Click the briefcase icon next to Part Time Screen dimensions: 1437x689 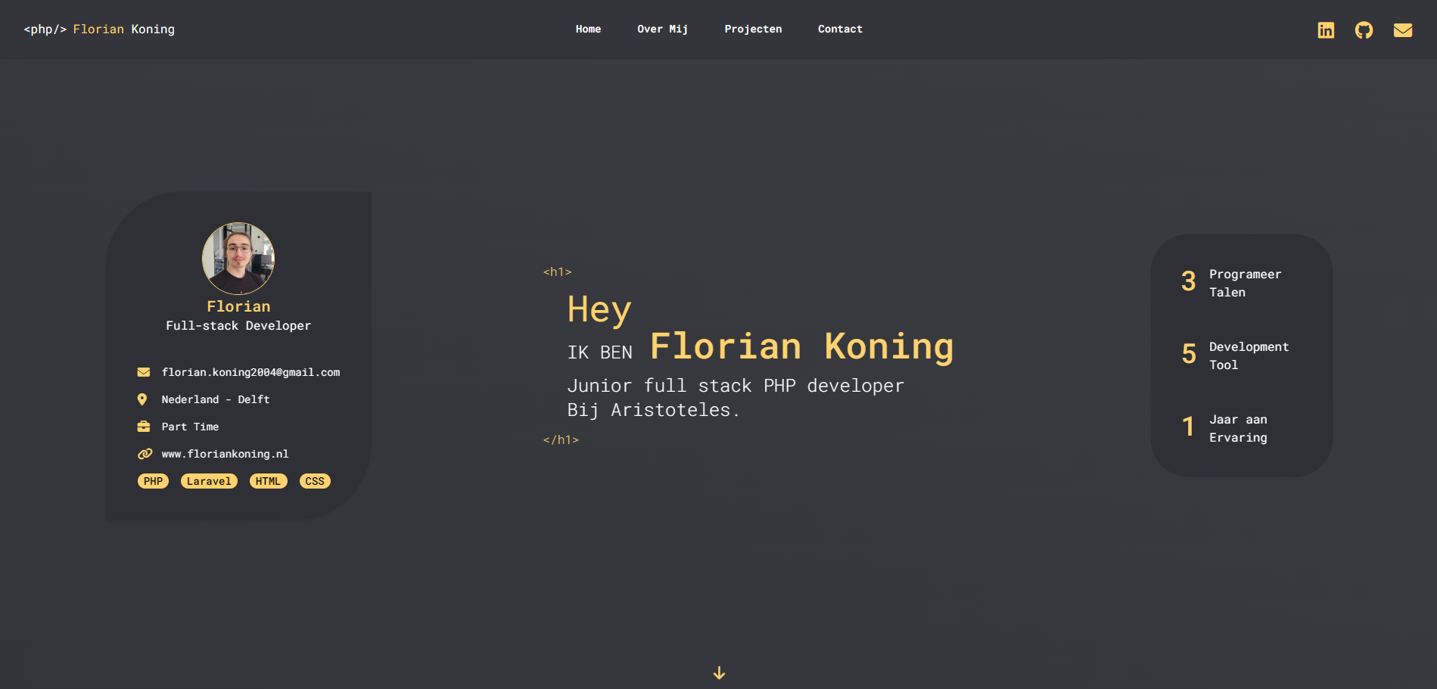[x=143, y=427]
